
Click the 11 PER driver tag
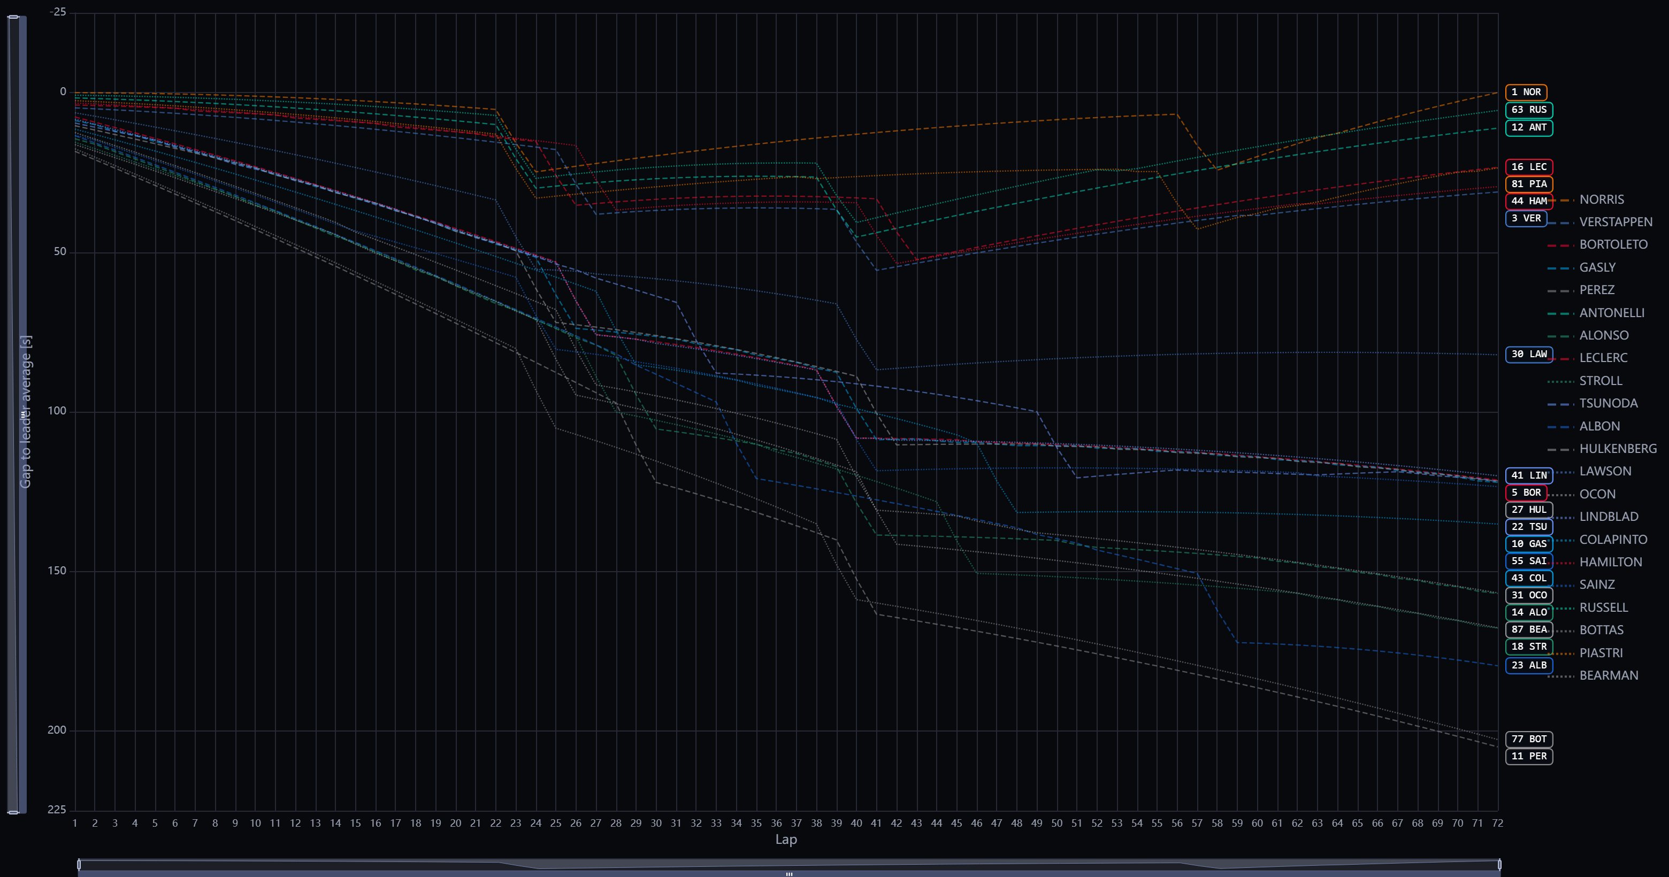tap(1529, 757)
